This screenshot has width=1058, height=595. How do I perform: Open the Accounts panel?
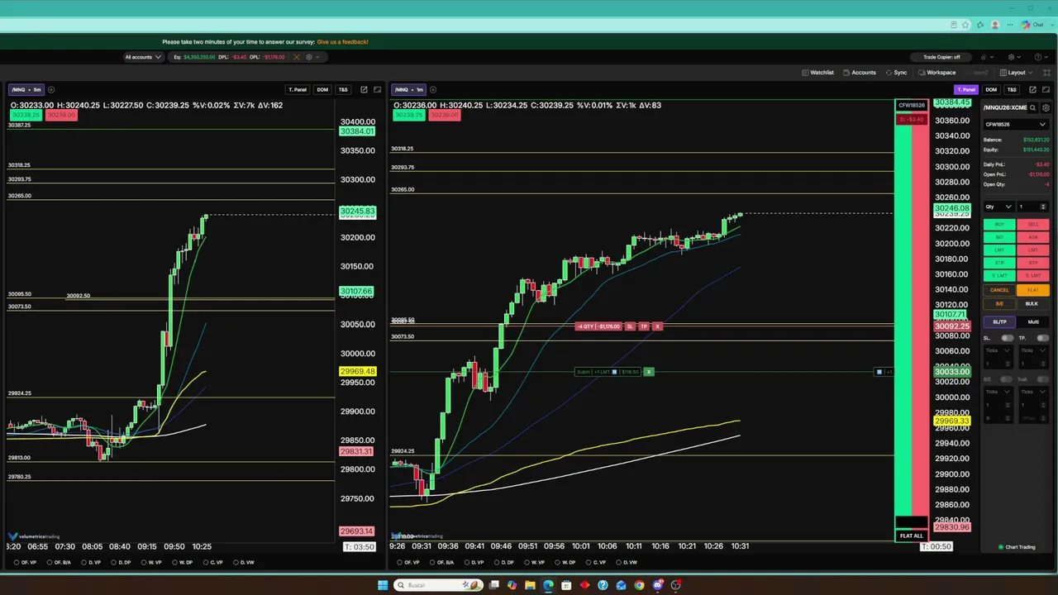coord(860,73)
